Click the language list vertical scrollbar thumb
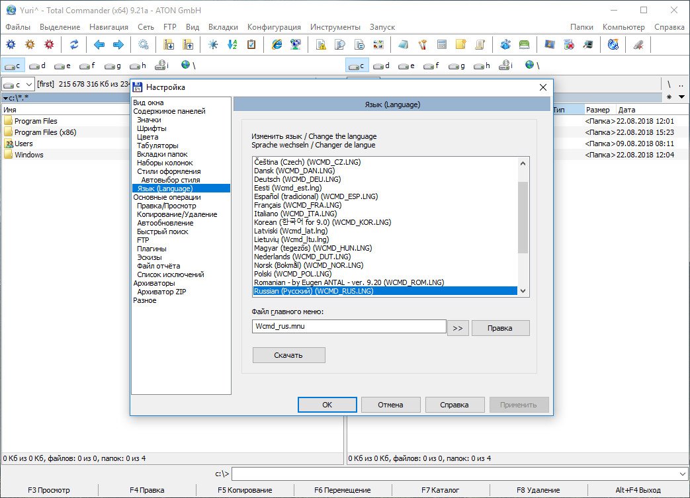The height and width of the screenshot is (498, 690). [523, 217]
